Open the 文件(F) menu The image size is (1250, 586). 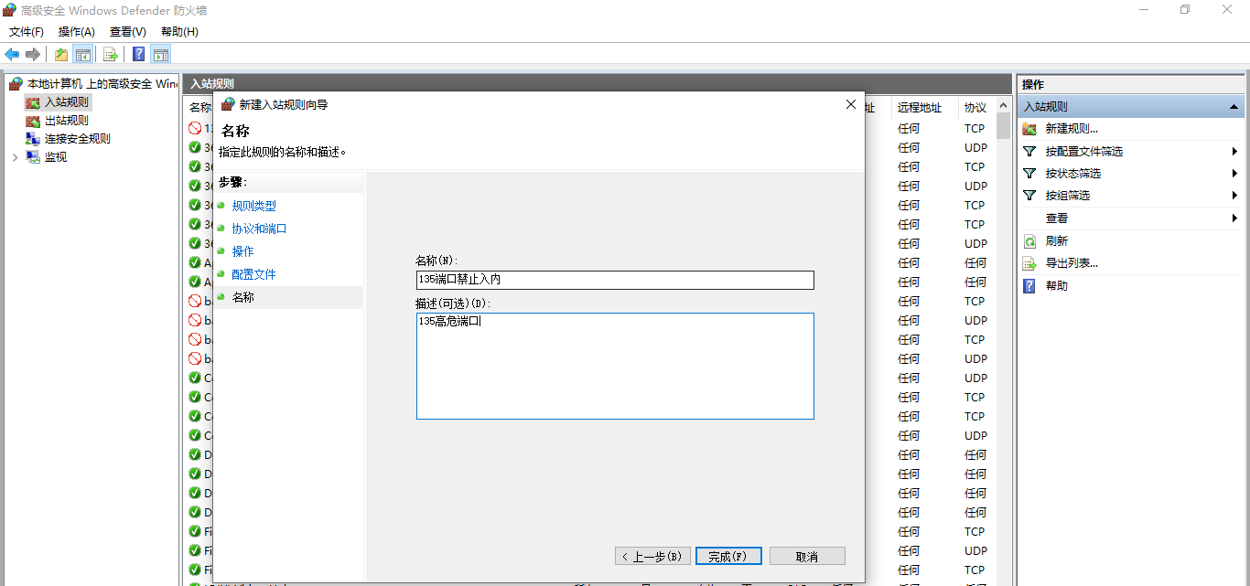point(27,31)
